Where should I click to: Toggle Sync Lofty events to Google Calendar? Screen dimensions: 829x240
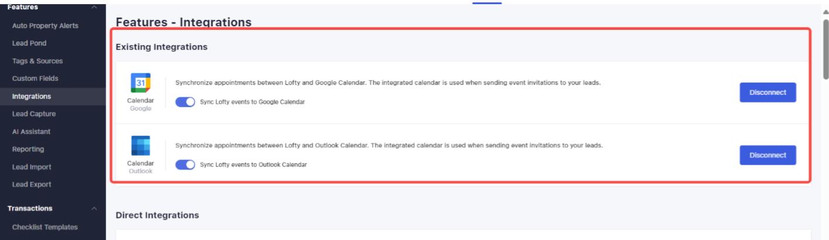tap(185, 102)
